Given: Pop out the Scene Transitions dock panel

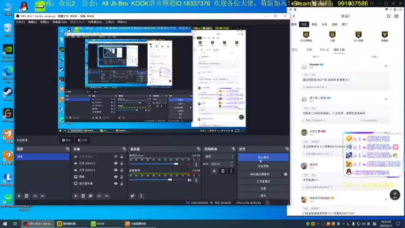Looking at the screenshot, I should click(x=233, y=149).
